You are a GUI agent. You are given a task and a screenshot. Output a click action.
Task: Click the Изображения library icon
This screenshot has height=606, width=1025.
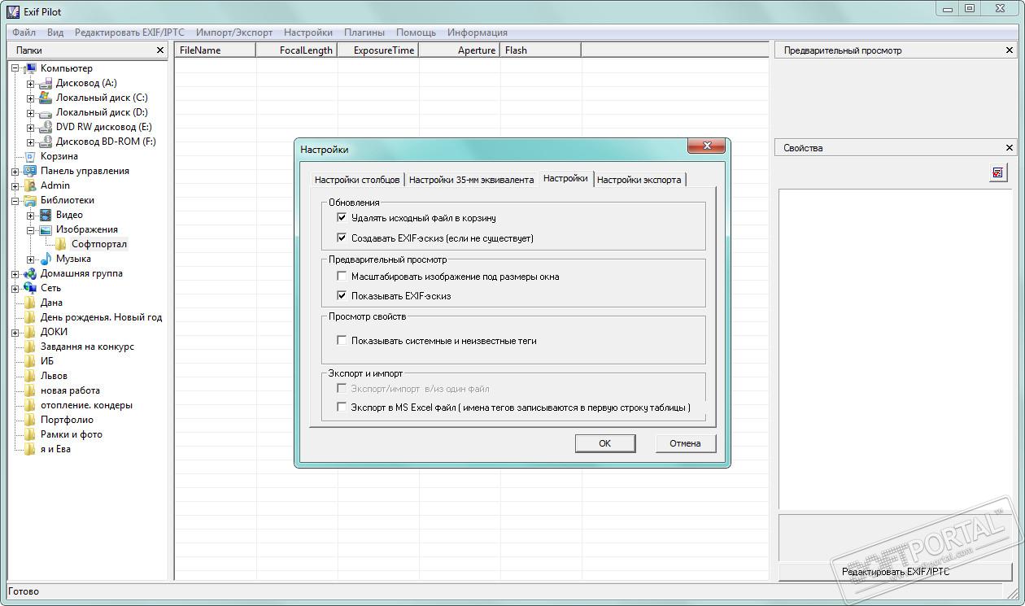(x=46, y=229)
